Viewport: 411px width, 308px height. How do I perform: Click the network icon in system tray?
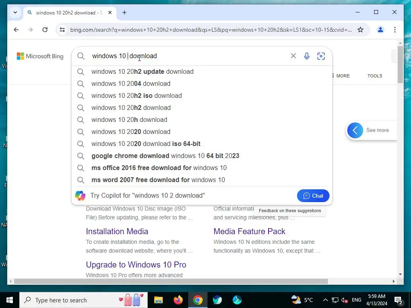[335, 300]
